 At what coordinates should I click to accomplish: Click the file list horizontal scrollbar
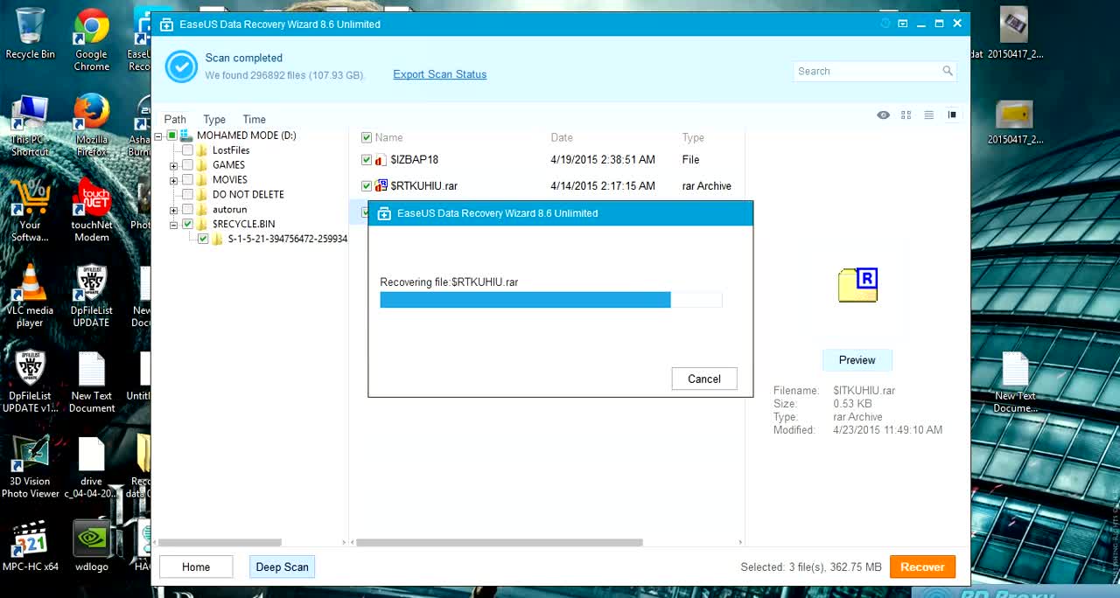pos(499,542)
